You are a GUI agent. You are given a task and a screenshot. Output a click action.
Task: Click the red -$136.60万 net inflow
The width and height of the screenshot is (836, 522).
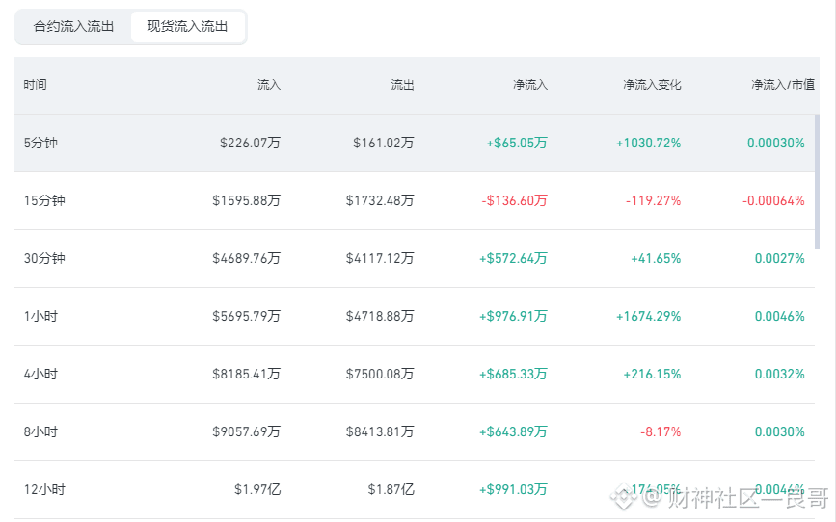click(515, 201)
